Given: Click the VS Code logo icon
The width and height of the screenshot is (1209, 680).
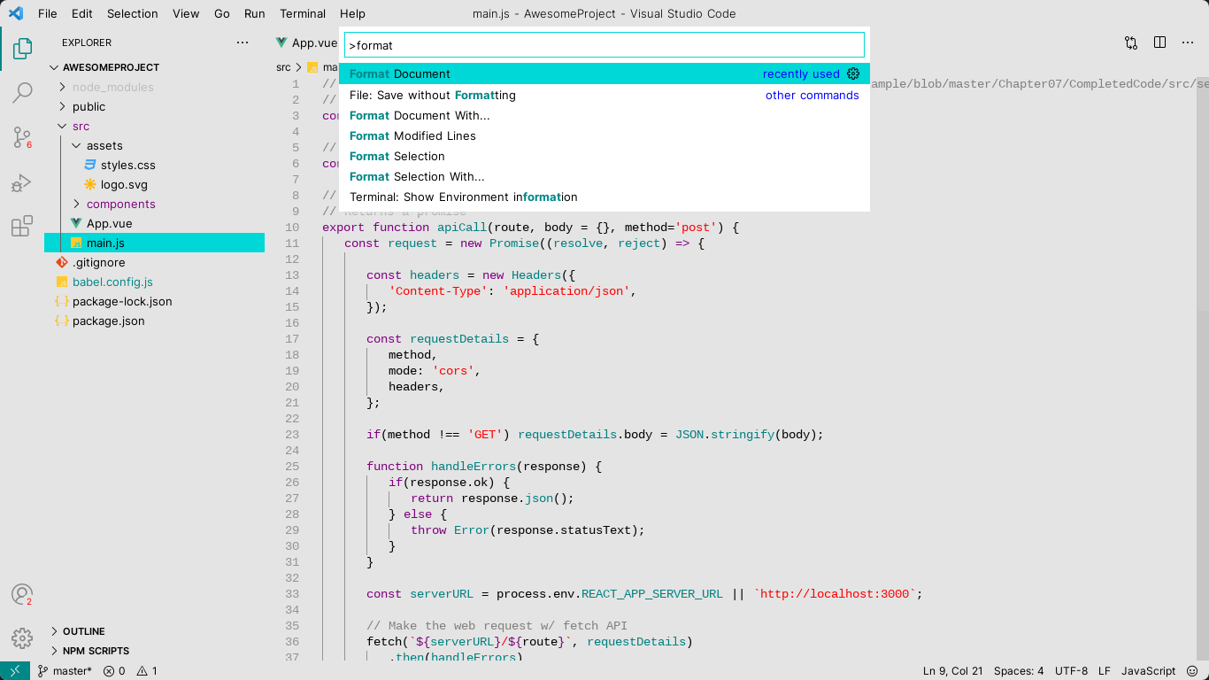Looking at the screenshot, I should point(15,13).
